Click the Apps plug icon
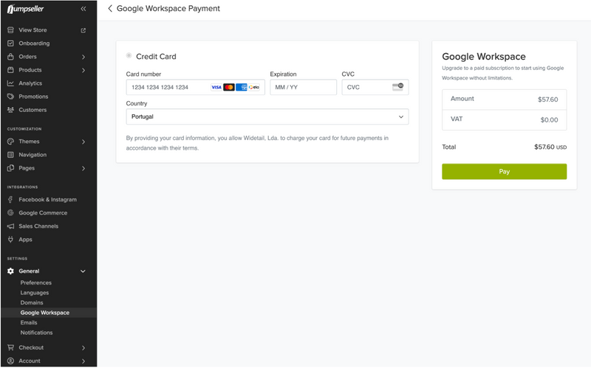Viewport: 591px width, 368px height. (10, 240)
